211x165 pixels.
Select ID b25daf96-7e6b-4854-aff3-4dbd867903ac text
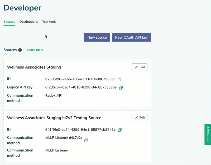tap(80, 79)
